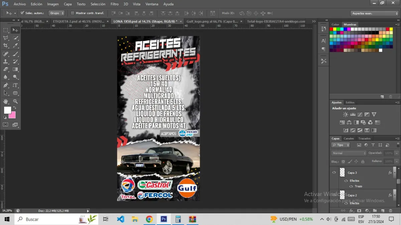The width and height of the screenshot is (401, 225).
Task: Select the Vertical Type tool
Action: pyautogui.click(x=15, y=85)
